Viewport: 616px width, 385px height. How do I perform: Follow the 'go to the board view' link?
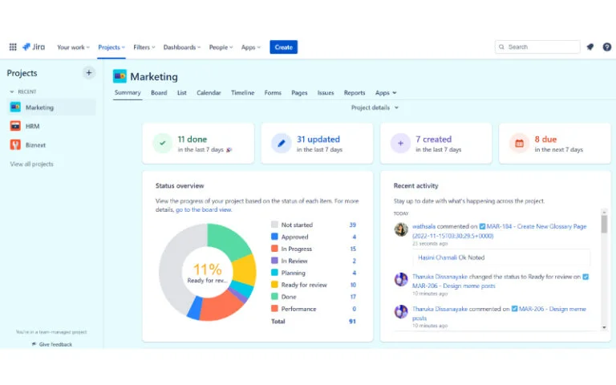pos(204,210)
